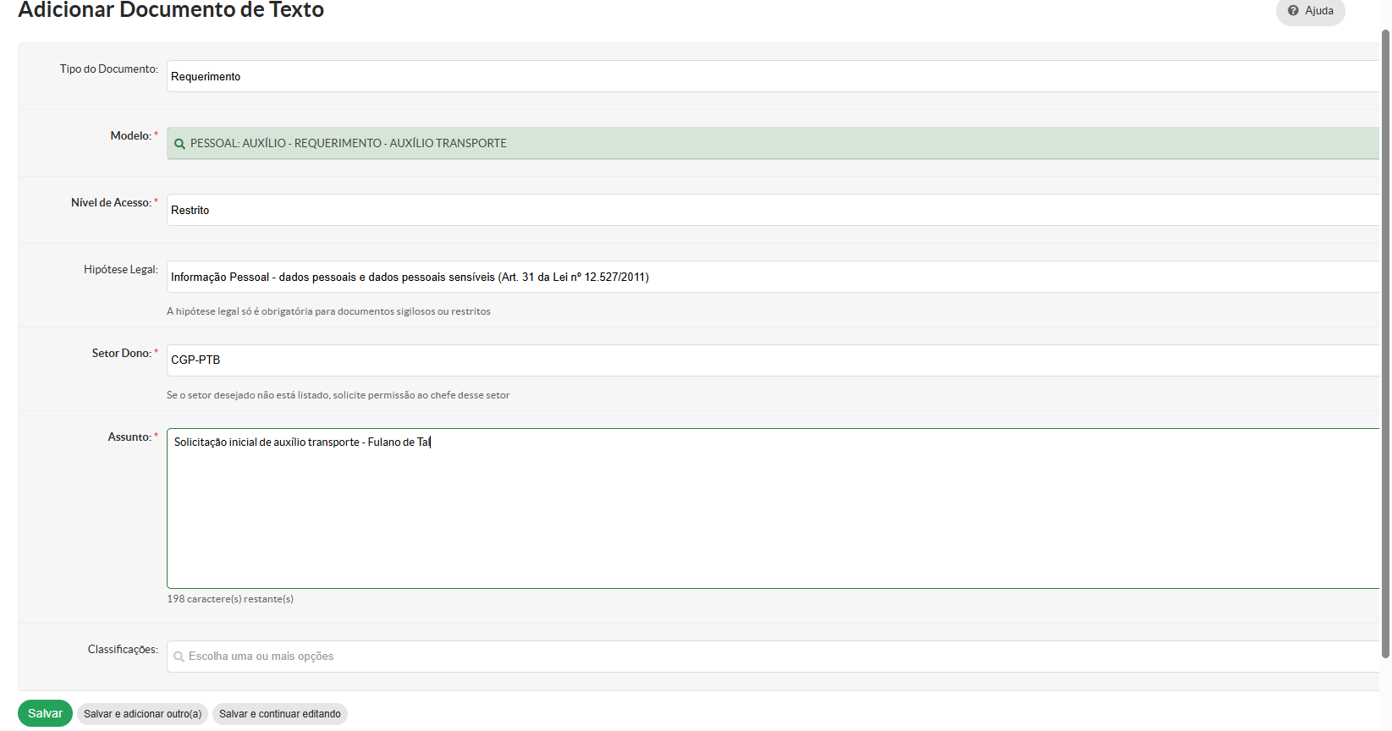Click the Setor Dono label
1392x731 pixels.
tap(121, 354)
